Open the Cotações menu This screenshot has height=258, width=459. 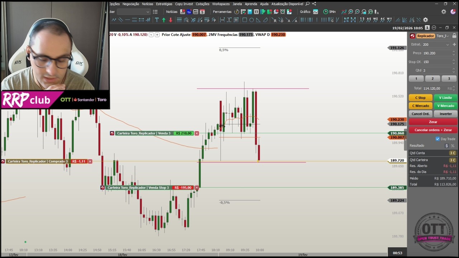pyautogui.click(x=203, y=4)
